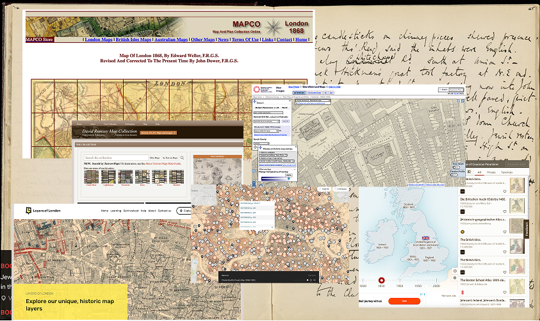
Task: Click the National Library of Scotland logo
Action: click(257, 89)
